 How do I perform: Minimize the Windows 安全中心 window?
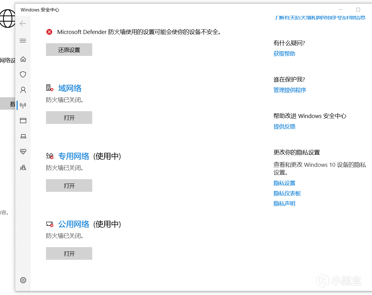click(x=341, y=10)
